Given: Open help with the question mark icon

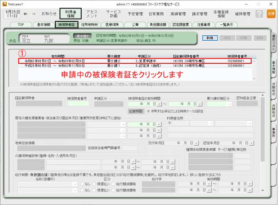Looking at the screenshot, I should (259, 14).
